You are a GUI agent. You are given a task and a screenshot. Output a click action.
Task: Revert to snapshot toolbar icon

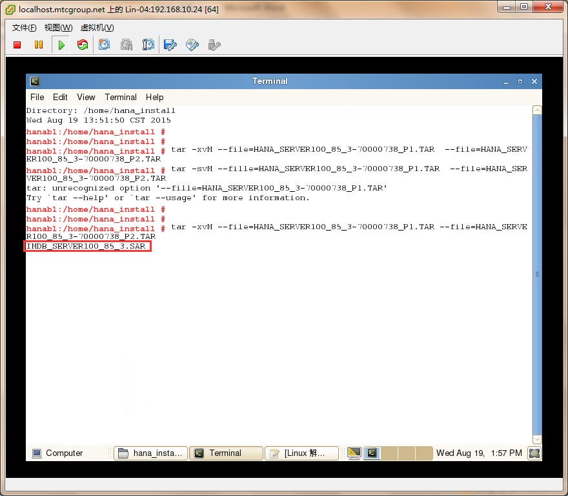click(x=127, y=45)
